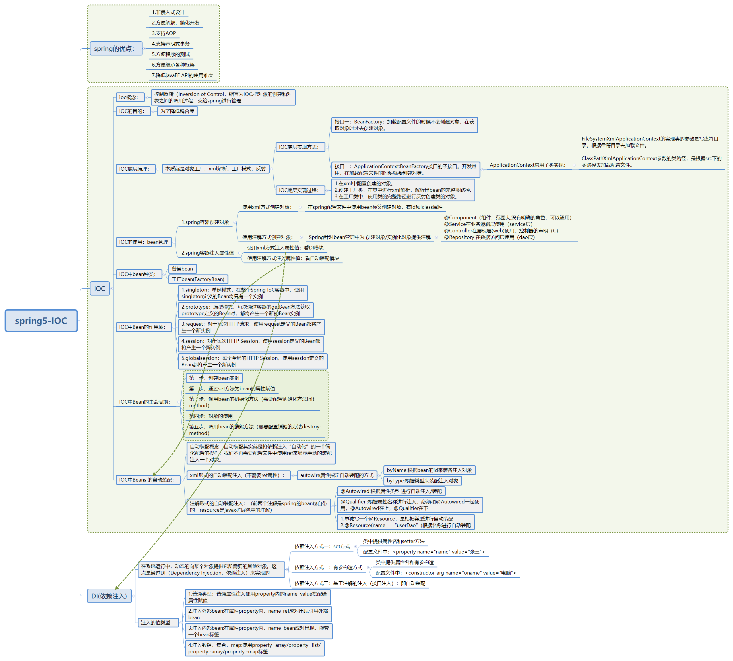Viewport: 733px width, 661px height.
Task: Select the 接口二：ApplicationContext node
Action: [x=406, y=170]
